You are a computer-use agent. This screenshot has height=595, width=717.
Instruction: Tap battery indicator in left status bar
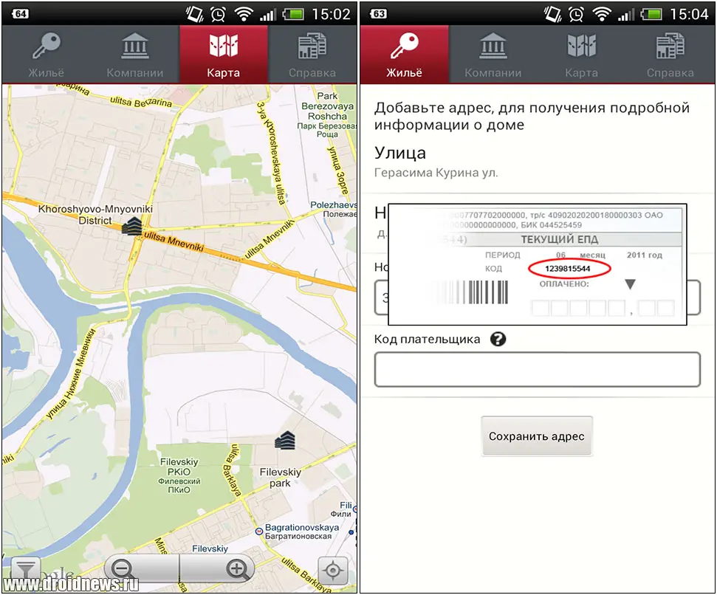(294, 14)
